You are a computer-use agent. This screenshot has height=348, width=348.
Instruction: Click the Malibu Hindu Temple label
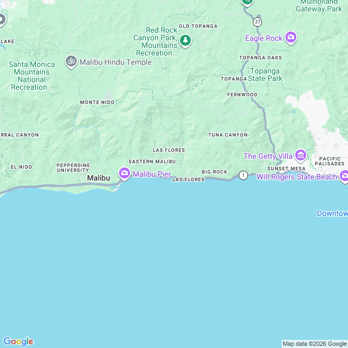(x=115, y=62)
